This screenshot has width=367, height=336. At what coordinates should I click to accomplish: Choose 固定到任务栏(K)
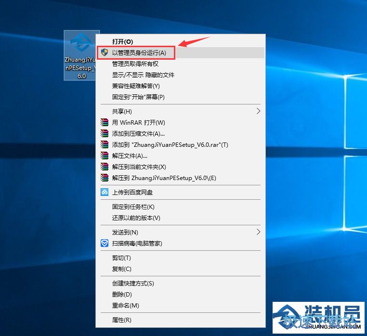(x=180, y=207)
